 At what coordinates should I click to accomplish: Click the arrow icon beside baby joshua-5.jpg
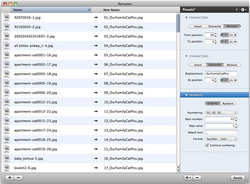(96, 158)
